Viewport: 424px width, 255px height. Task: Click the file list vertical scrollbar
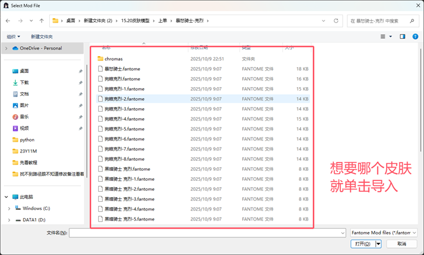(x=421, y=100)
